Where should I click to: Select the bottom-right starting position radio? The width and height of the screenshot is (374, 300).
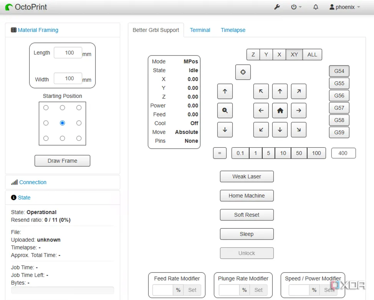pos(79,138)
